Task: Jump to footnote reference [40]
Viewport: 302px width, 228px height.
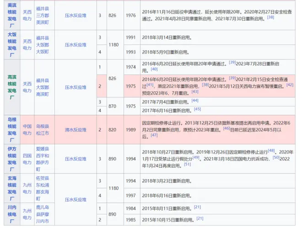Action: [x=154, y=69]
